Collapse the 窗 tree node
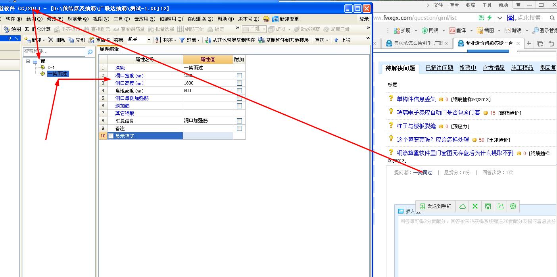This screenshot has width=557, height=277. 28,61
